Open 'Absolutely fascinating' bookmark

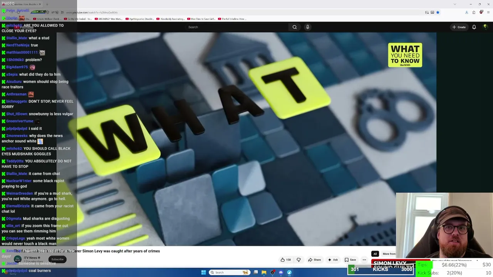coord(171,19)
